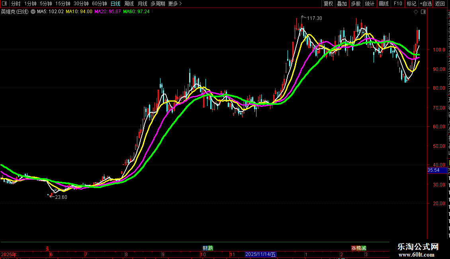Click the 叠加 overlay button
The image size is (450, 259).
tap(342, 4)
